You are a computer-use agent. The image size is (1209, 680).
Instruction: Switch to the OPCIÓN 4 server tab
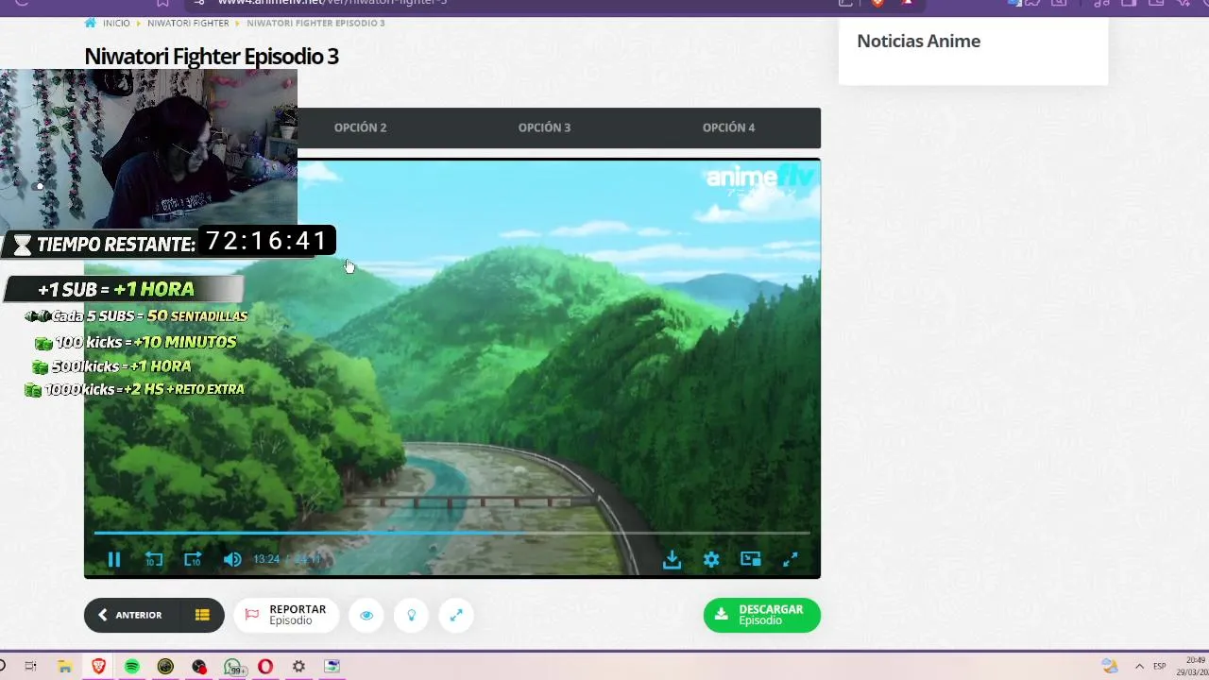pyautogui.click(x=728, y=127)
